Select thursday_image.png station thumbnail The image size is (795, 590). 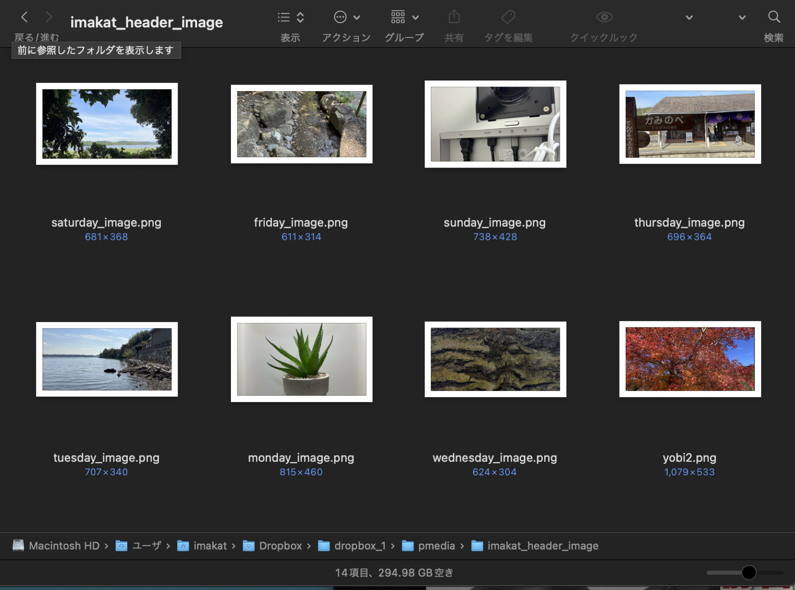(689, 124)
